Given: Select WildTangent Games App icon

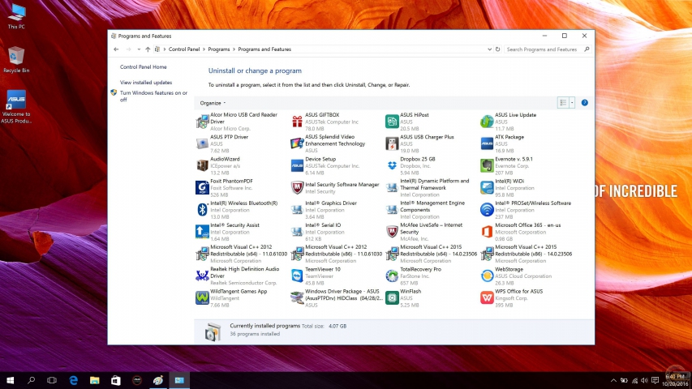Looking at the screenshot, I should (202, 297).
